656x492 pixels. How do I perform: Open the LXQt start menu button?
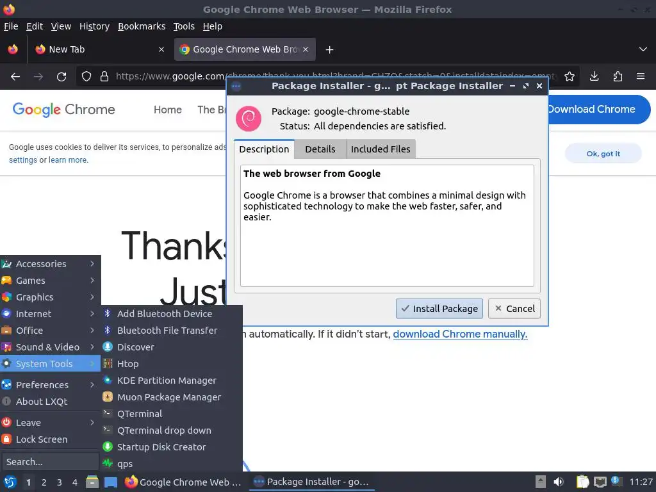click(10, 482)
